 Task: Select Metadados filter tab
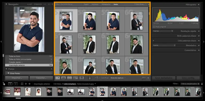coord(106,4)
